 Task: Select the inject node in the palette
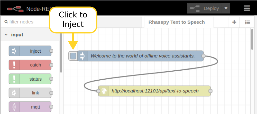click(30, 51)
